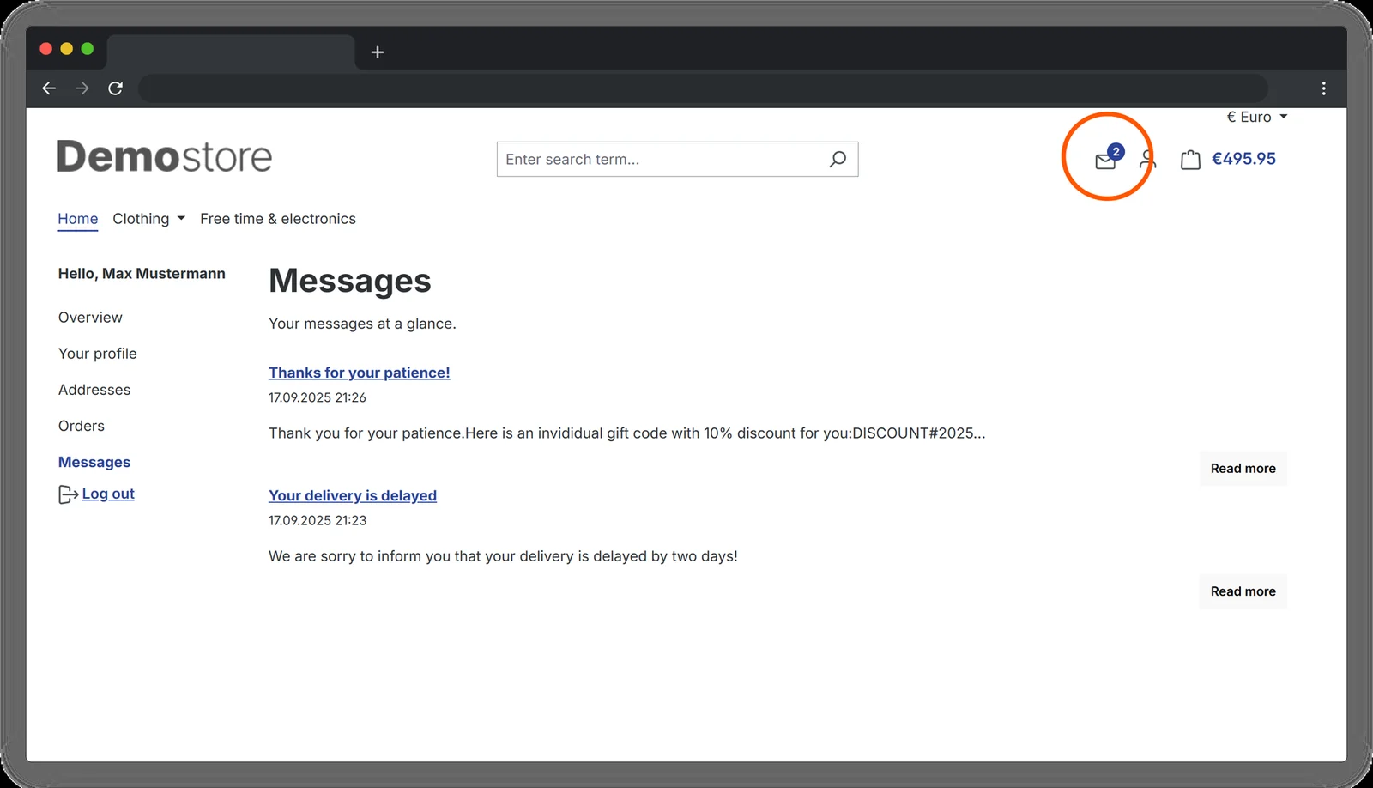
Task: Open the shopping cart bag icon
Action: point(1190,160)
